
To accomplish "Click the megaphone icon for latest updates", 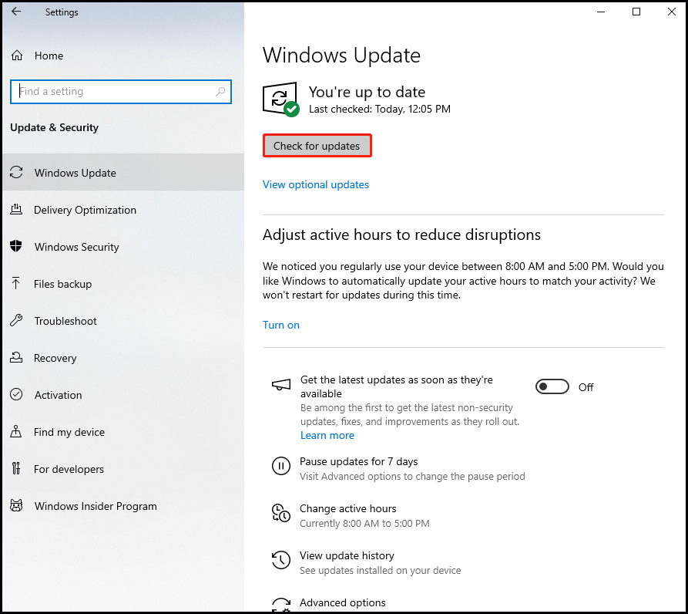I will (280, 385).
